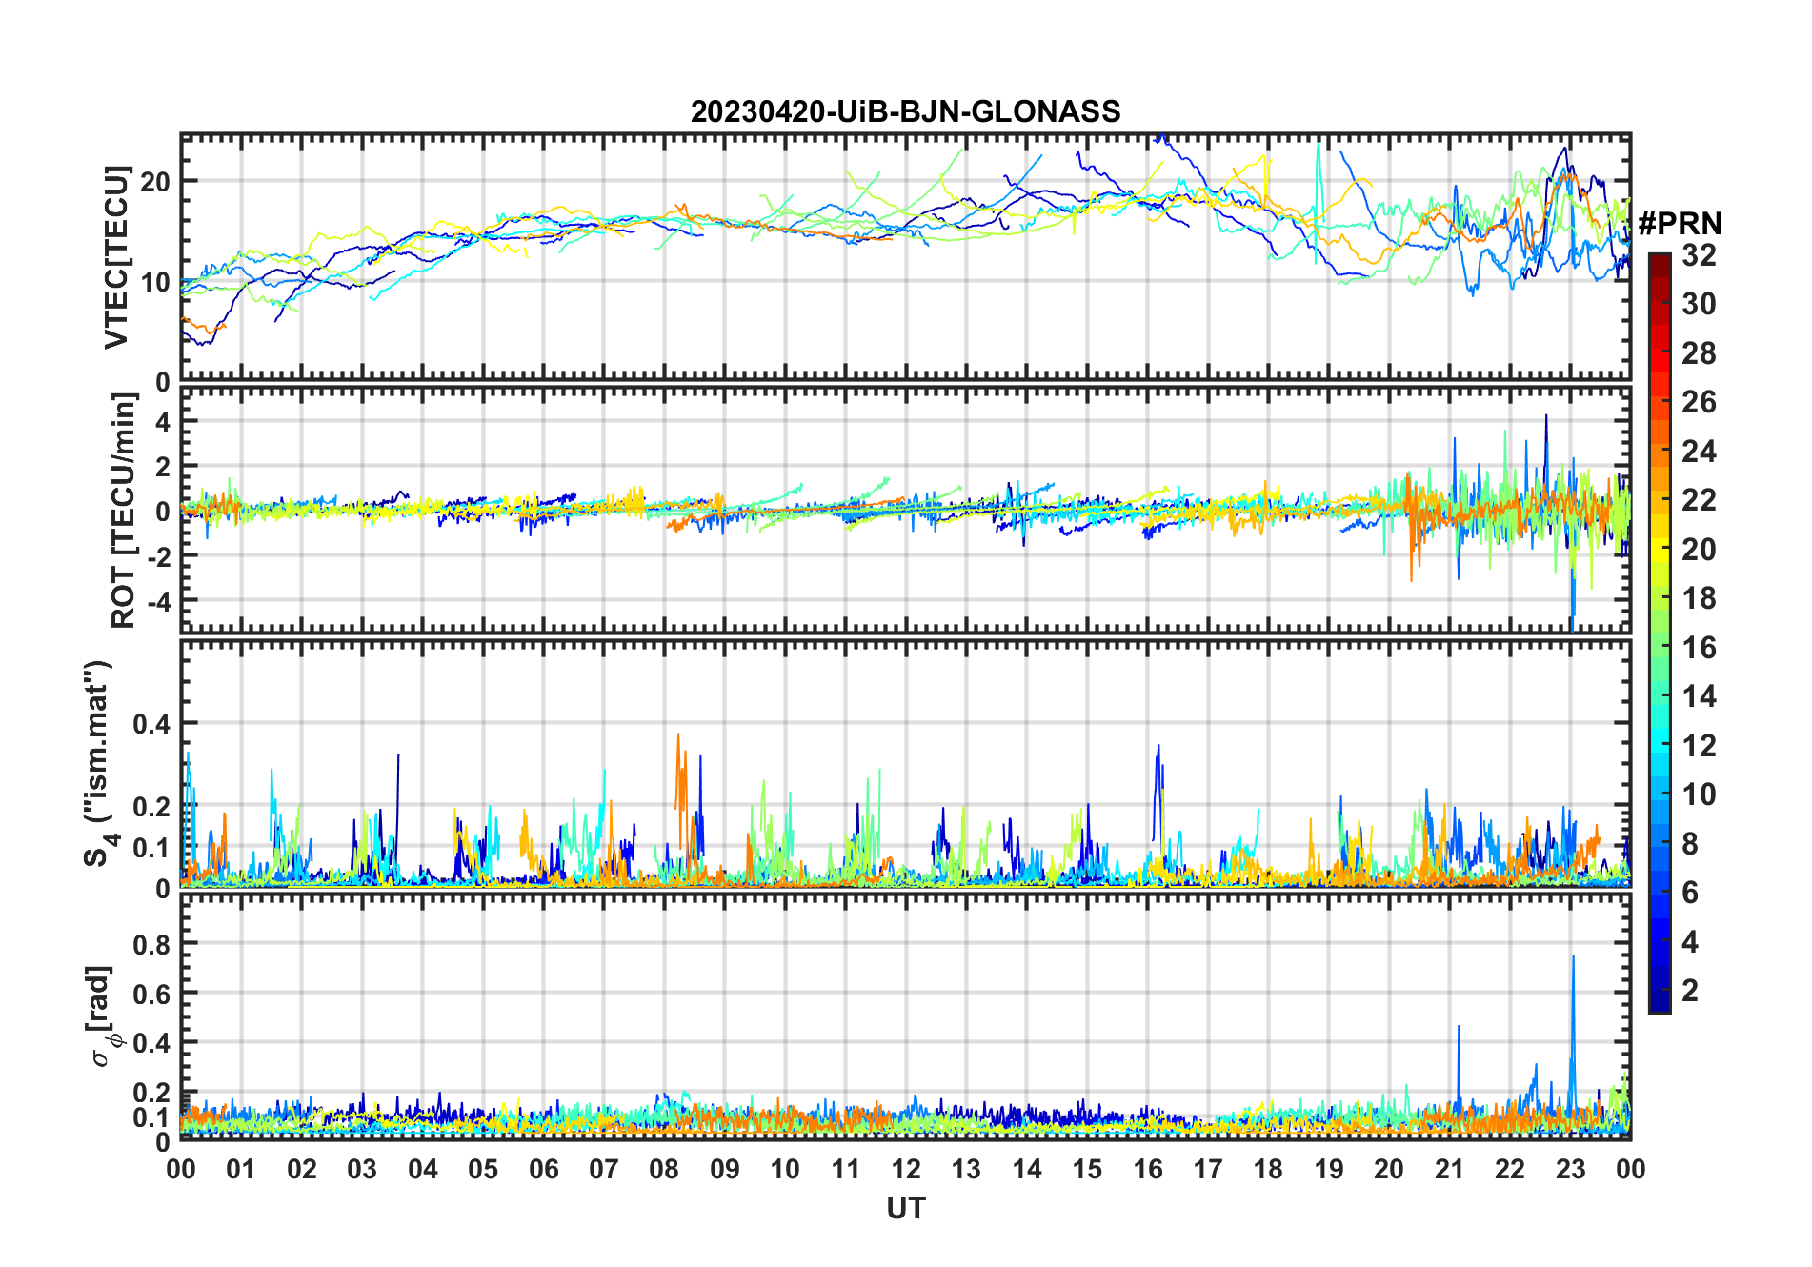Pick the dark red top of the PRN colorbar
The image size is (1812, 1267).
click(1659, 260)
